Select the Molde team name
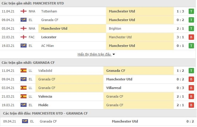Screen dimensions: 197x127 point(43,105)
